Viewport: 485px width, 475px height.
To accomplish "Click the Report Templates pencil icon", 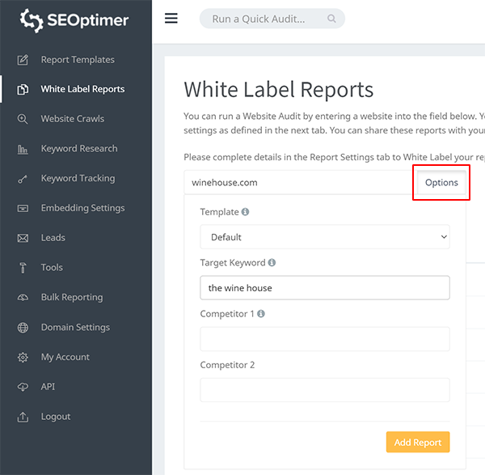I will tap(23, 60).
